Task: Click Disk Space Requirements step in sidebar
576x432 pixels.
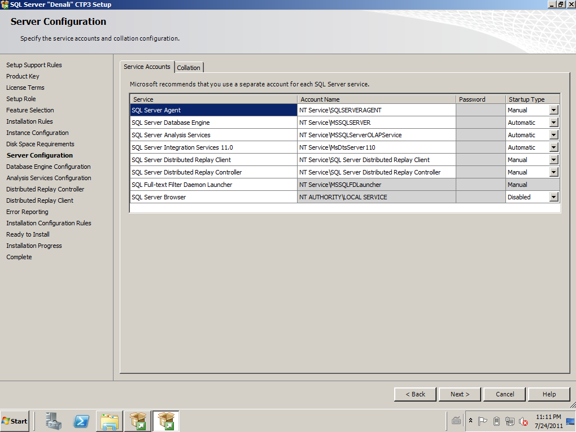Action: (x=40, y=144)
